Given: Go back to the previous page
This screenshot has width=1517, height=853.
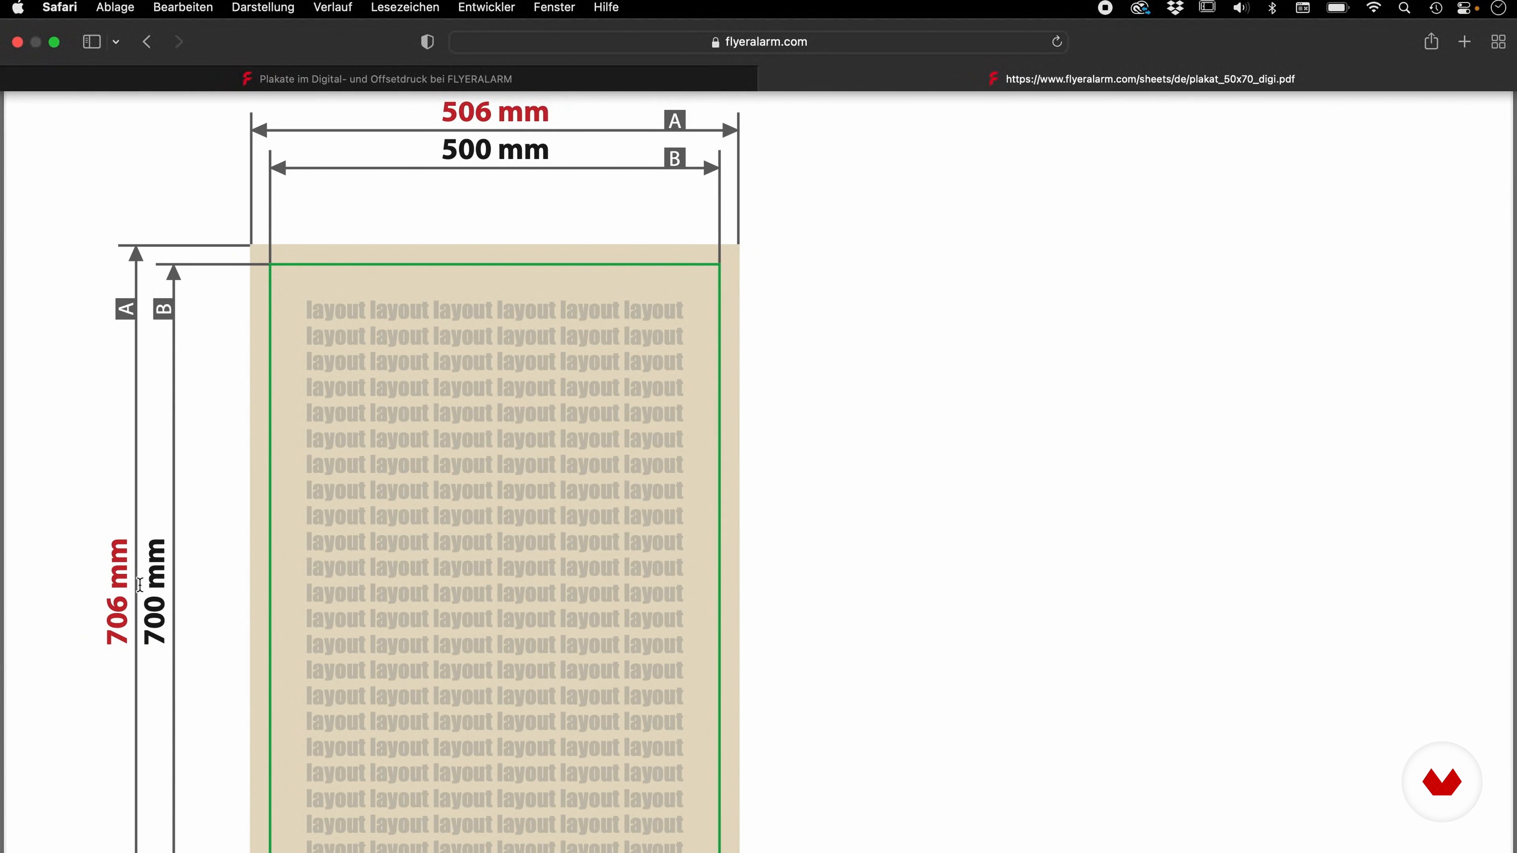Looking at the screenshot, I should pyautogui.click(x=147, y=42).
